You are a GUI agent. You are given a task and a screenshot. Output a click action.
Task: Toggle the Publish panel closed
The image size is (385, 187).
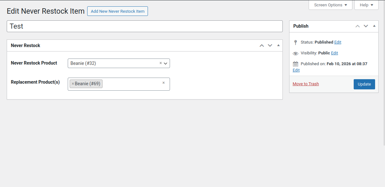(374, 26)
